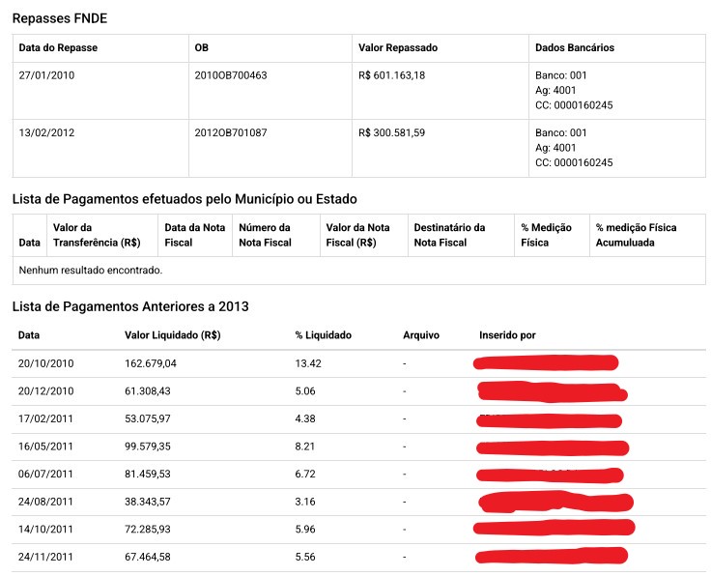Click the 'Nenhum resultado encontrado.' message row

click(x=91, y=270)
